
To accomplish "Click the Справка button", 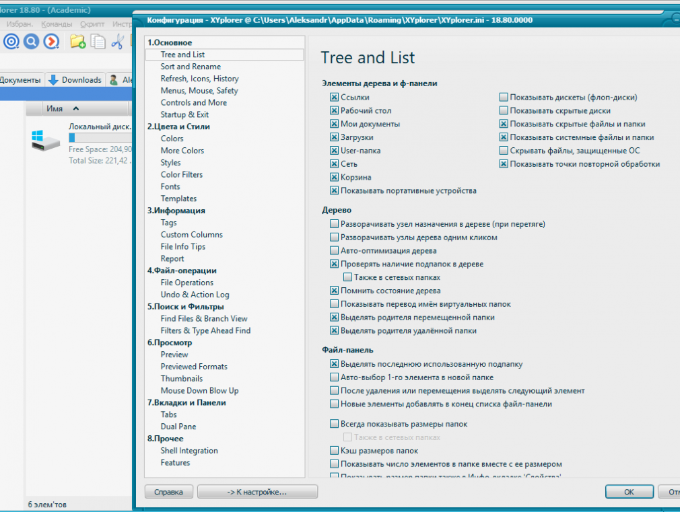I will click(168, 492).
